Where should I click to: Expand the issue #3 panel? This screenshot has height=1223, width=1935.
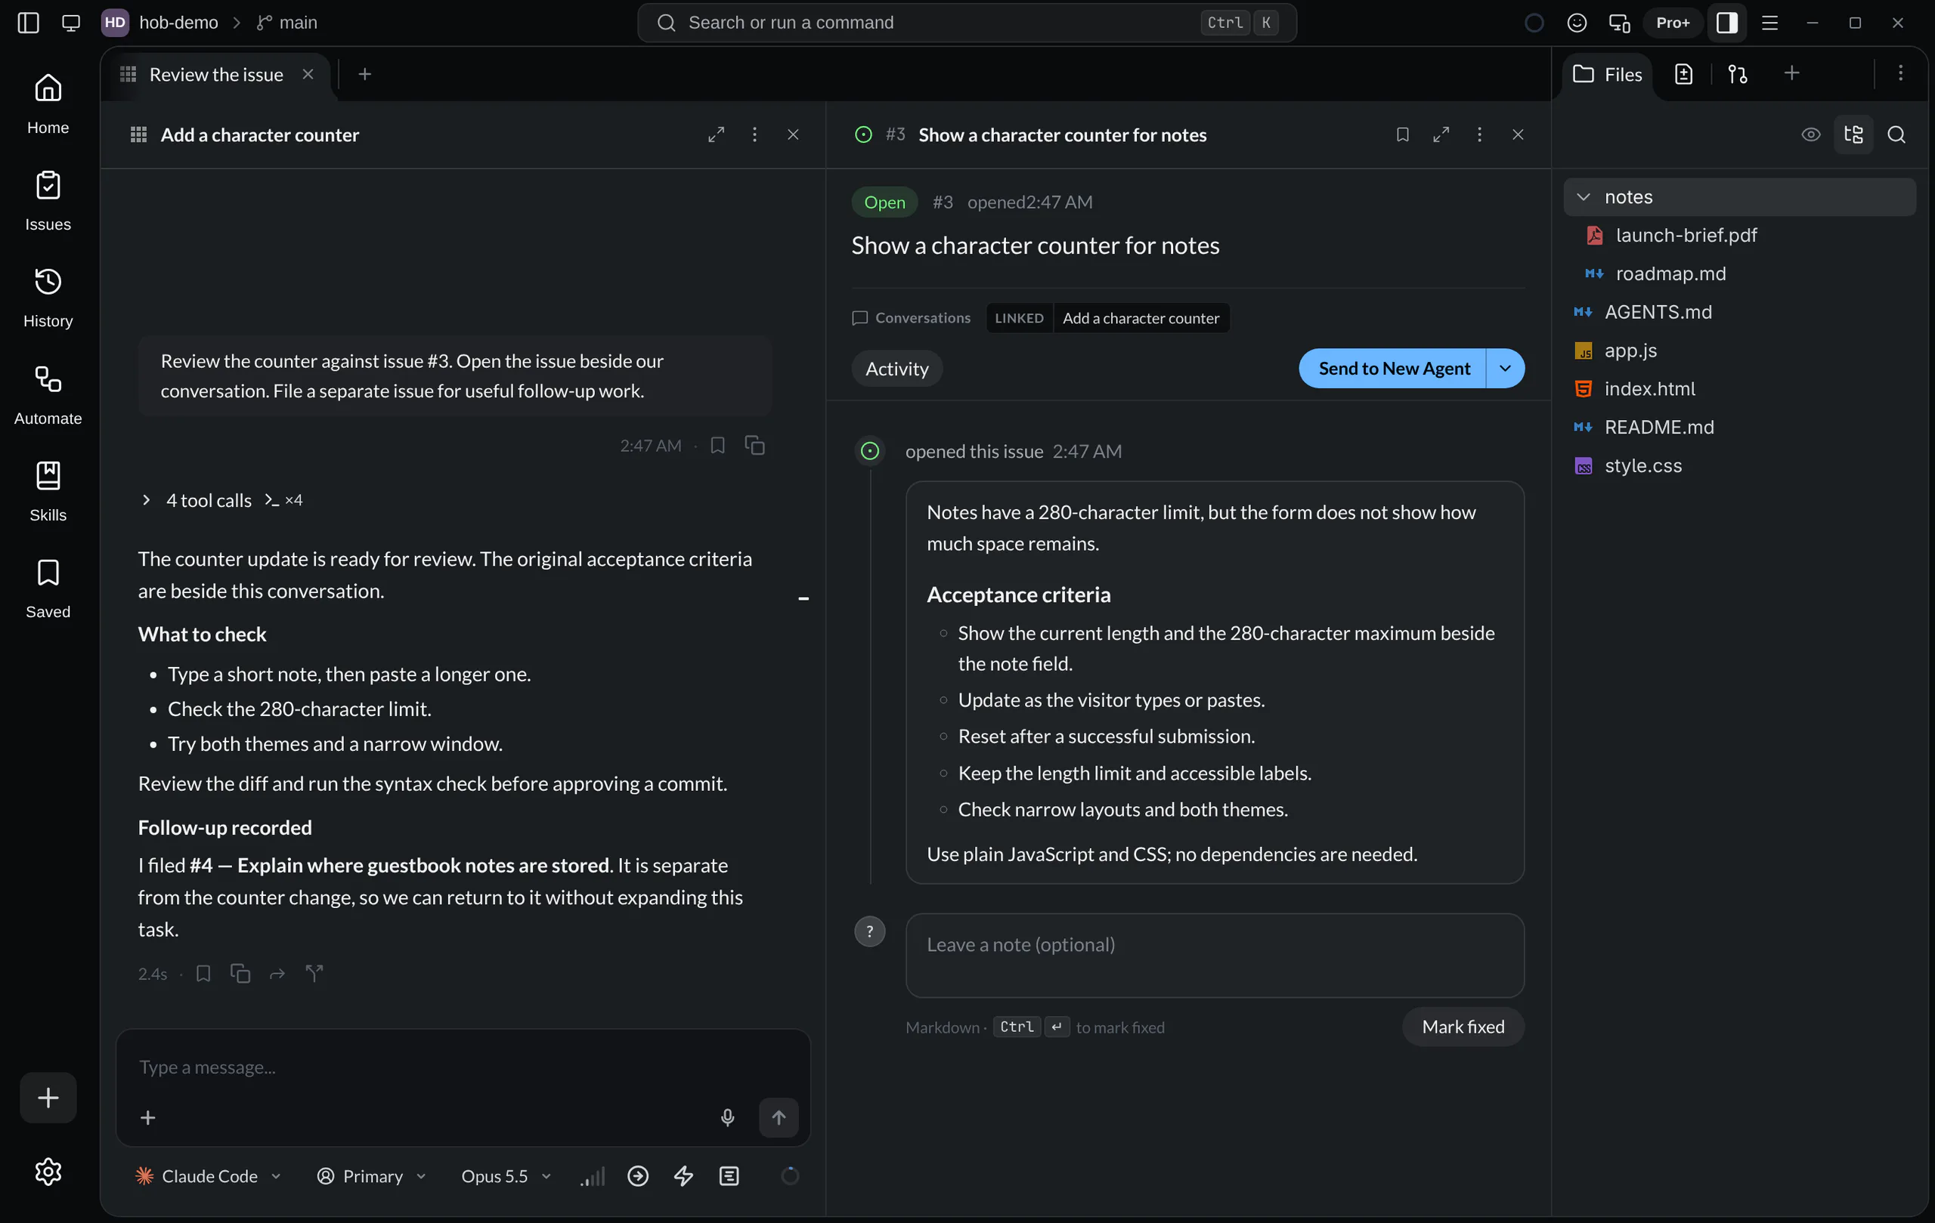point(1441,134)
